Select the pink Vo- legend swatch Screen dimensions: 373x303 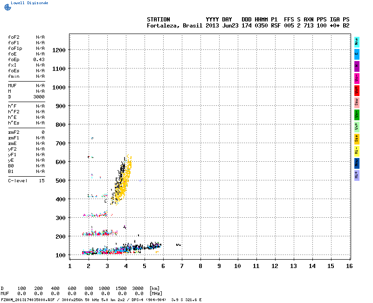point(357,78)
